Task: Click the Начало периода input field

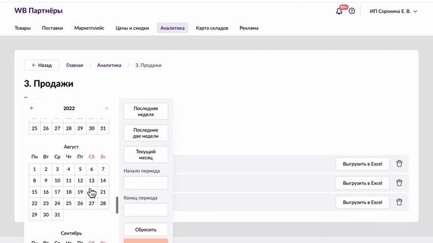Action: (146, 183)
